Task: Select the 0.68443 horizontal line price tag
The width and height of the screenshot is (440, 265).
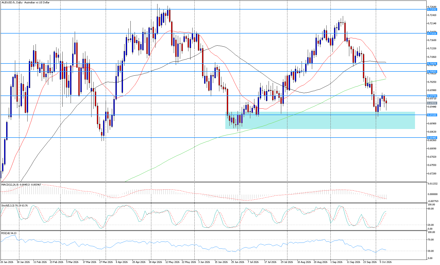Action: coord(432,138)
